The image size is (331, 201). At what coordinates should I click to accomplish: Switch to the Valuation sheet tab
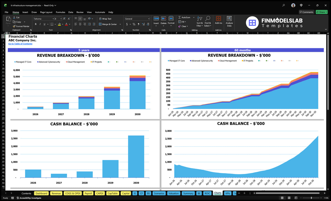pyautogui.click(x=173, y=193)
